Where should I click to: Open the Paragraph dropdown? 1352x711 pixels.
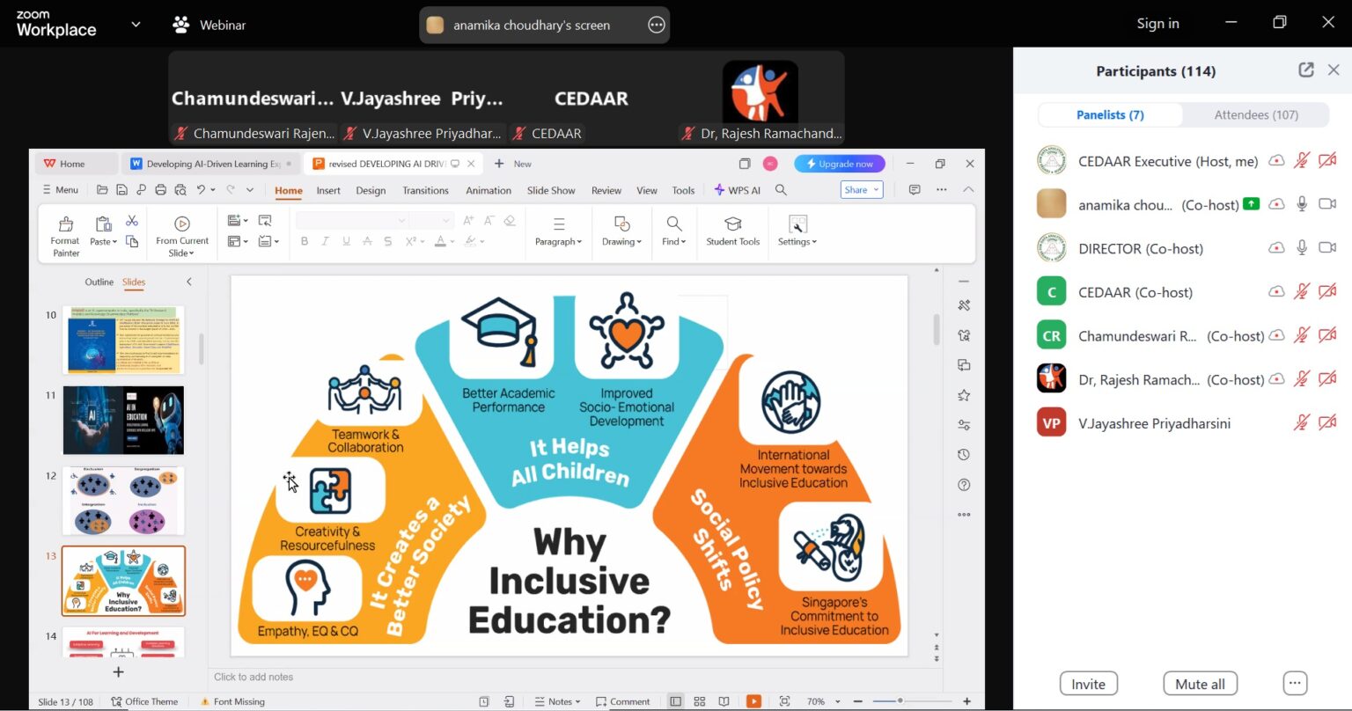click(x=558, y=241)
